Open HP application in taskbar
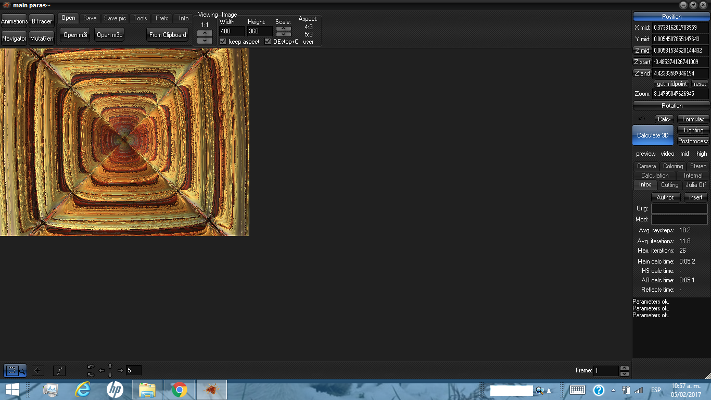 [115, 390]
